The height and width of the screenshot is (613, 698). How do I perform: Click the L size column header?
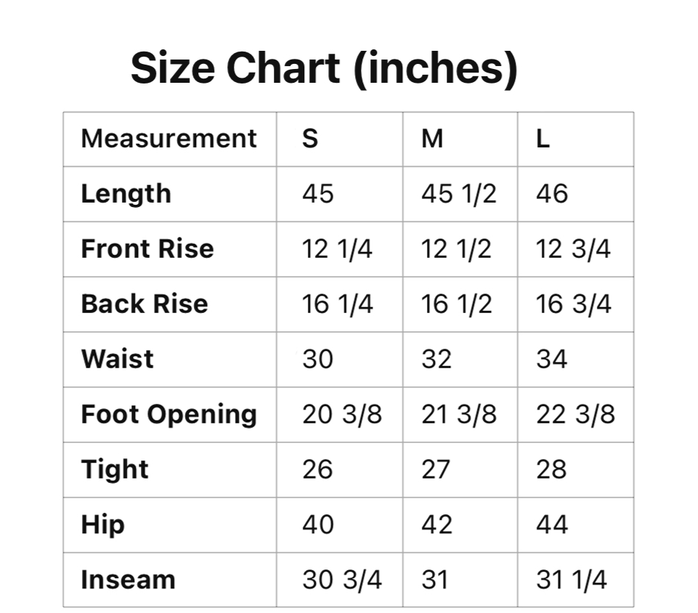point(543,139)
